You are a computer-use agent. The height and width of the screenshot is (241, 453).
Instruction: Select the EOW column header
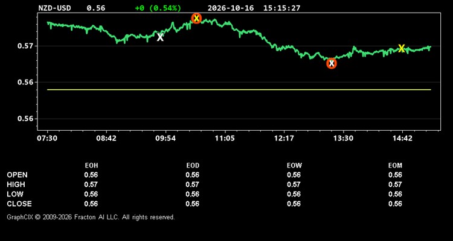[294, 166]
